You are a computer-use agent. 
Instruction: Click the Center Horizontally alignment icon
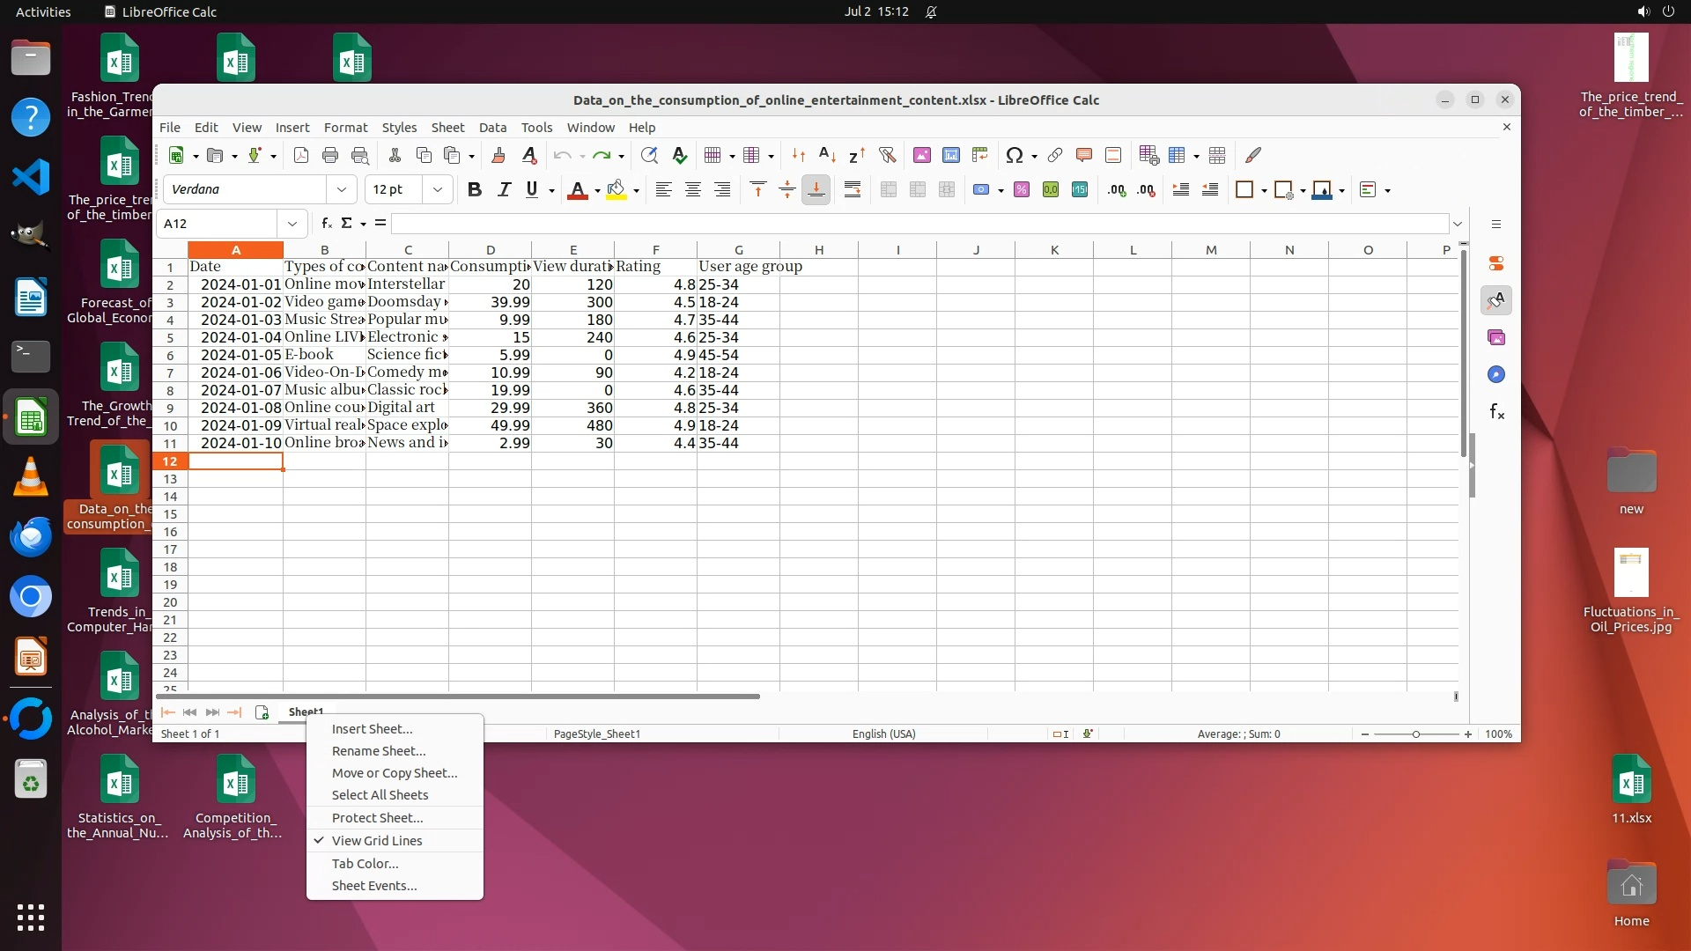click(x=693, y=190)
